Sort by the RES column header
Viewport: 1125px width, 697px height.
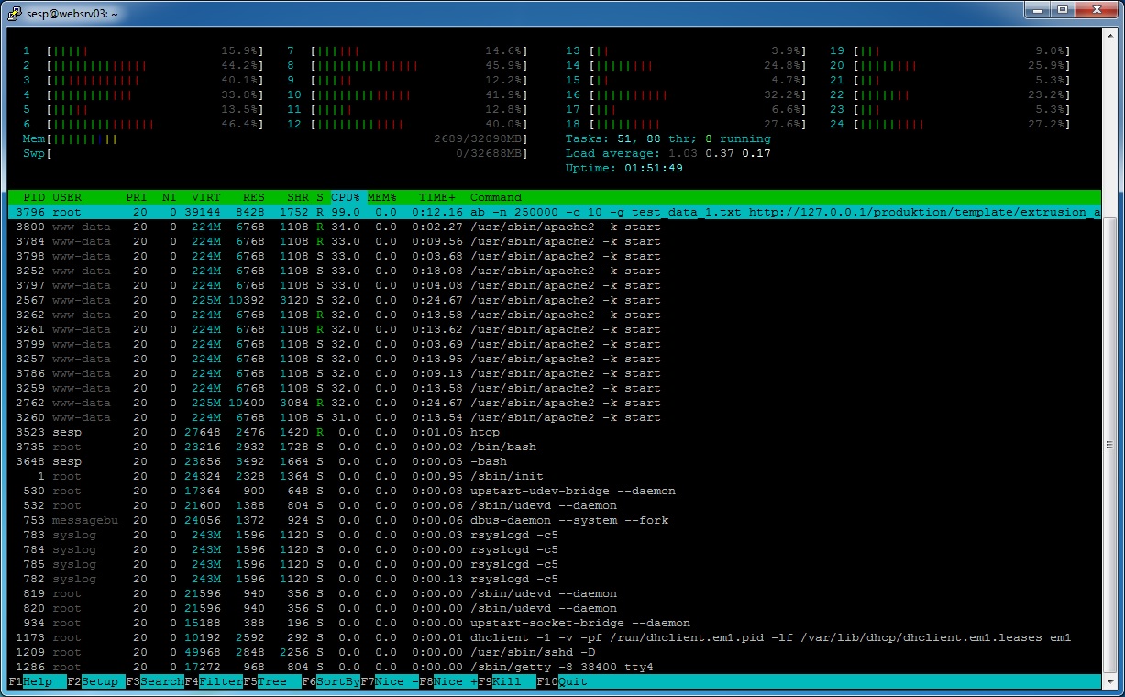click(x=254, y=197)
